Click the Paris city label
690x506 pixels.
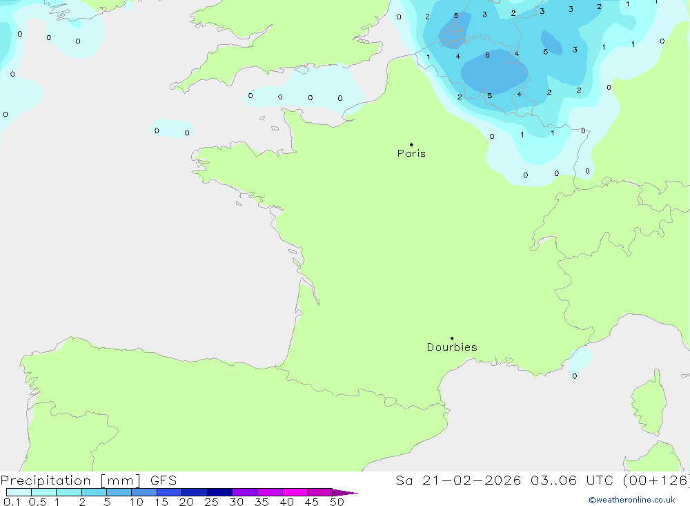click(411, 153)
